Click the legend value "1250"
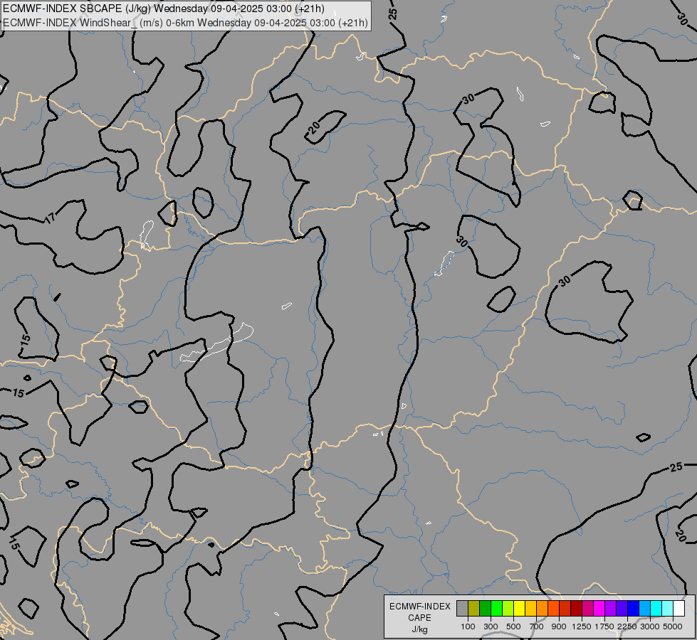The width and height of the screenshot is (697, 640). [x=582, y=626]
